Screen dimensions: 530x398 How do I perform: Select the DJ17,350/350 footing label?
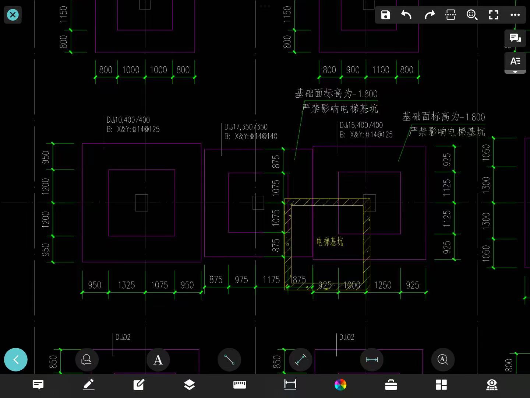(246, 127)
